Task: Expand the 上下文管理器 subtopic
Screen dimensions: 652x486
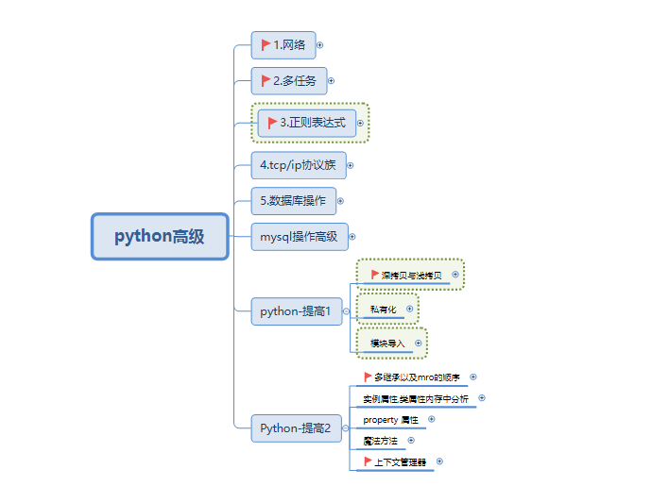Action: click(x=439, y=461)
